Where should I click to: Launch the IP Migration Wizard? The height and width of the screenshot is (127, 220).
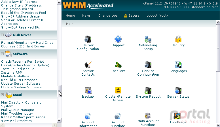pyautogui.click(x=17, y=9)
